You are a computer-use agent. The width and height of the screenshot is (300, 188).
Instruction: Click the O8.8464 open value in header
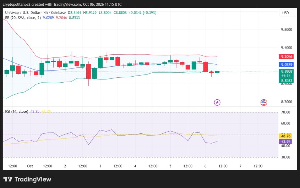[75, 13]
